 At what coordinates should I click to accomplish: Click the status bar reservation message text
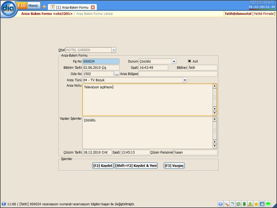pos(71,204)
